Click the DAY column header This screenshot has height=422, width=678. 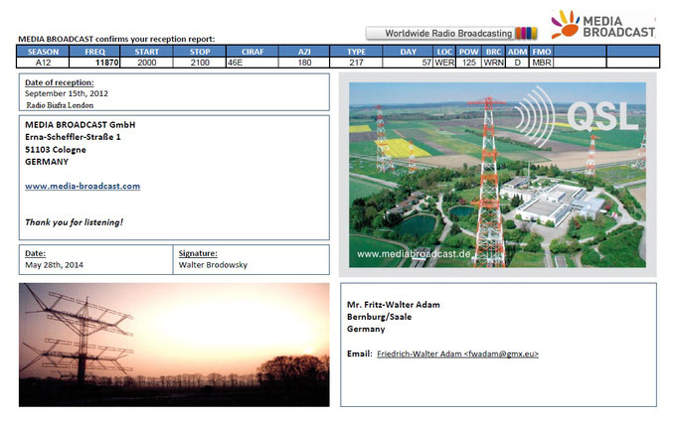[x=408, y=52]
